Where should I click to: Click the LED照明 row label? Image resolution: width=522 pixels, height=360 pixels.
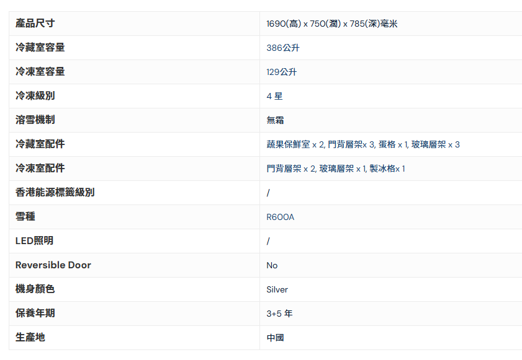coord(34,241)
